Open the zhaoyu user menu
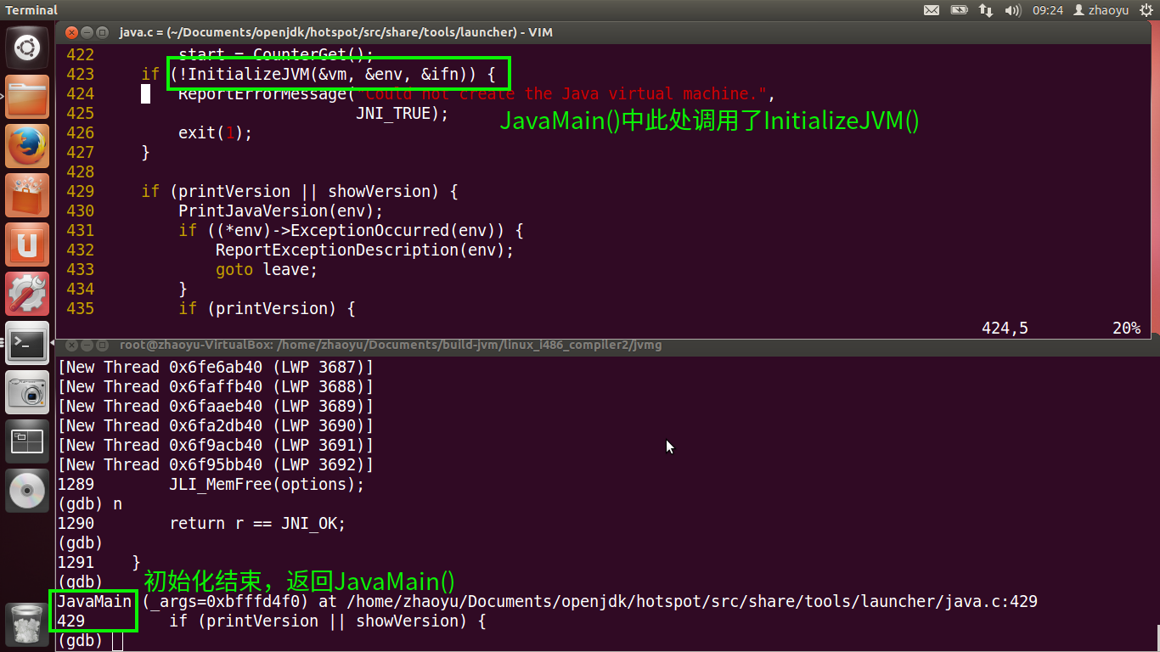Viewport: 1160px width, 652px height. point(1101,10)
